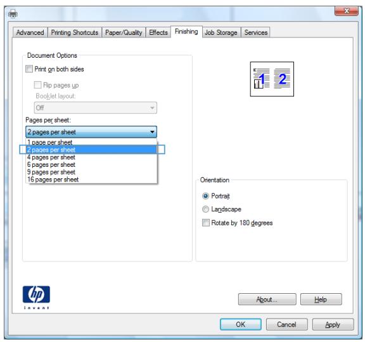
Task: Go to the Paper/Quality tab
Action: coord(124,32)
